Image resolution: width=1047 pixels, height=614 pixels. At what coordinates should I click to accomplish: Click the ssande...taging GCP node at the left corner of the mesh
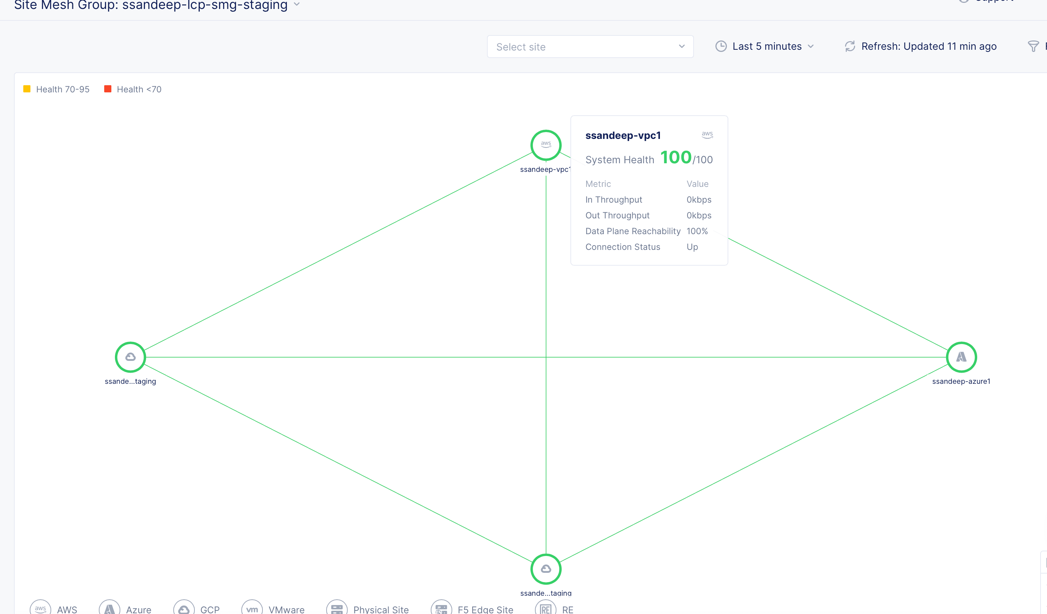(130, 357)
